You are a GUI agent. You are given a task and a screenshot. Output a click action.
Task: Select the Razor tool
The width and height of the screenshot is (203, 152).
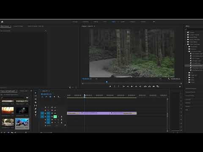tap(36, 103)
